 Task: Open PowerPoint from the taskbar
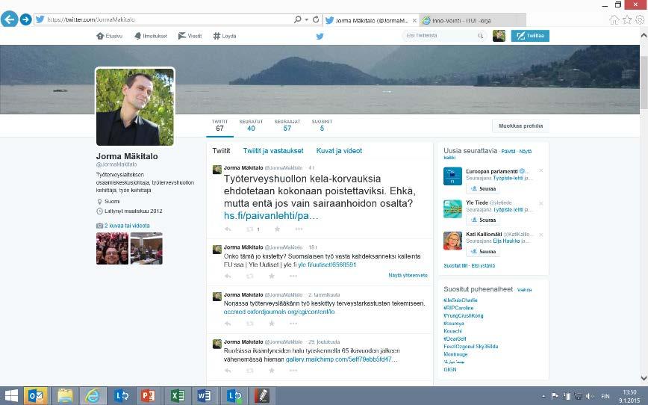tap(148, 396)
